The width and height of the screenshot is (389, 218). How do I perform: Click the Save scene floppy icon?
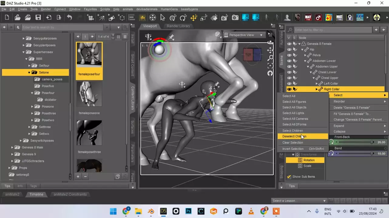38,18
